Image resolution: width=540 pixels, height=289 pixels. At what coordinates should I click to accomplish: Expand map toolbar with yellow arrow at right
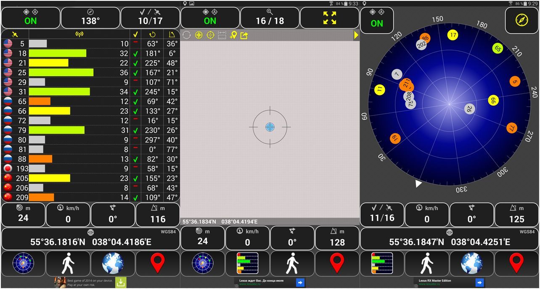coord(356,35)
